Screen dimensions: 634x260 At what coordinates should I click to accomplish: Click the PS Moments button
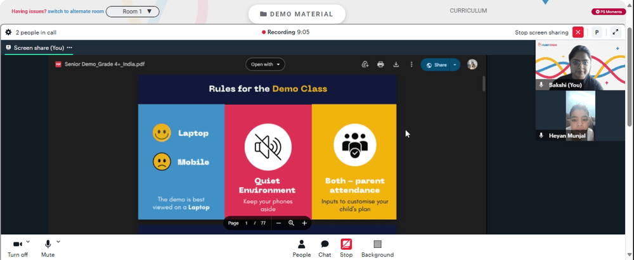(609, 12)
